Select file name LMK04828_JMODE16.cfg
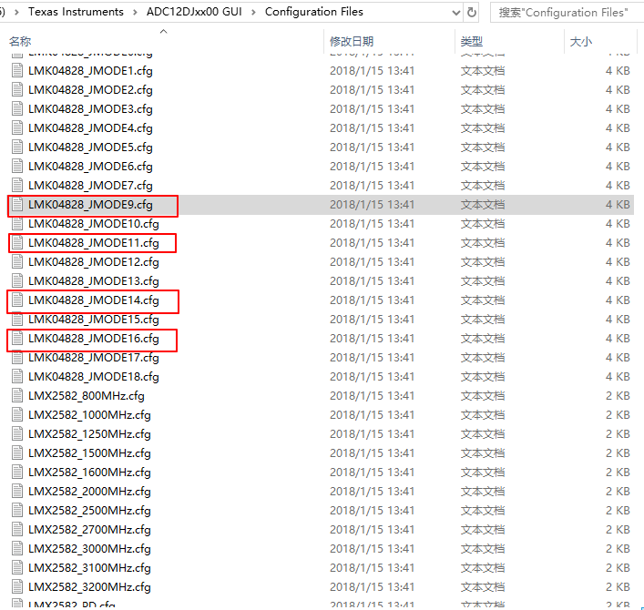 tap(94, 339)
